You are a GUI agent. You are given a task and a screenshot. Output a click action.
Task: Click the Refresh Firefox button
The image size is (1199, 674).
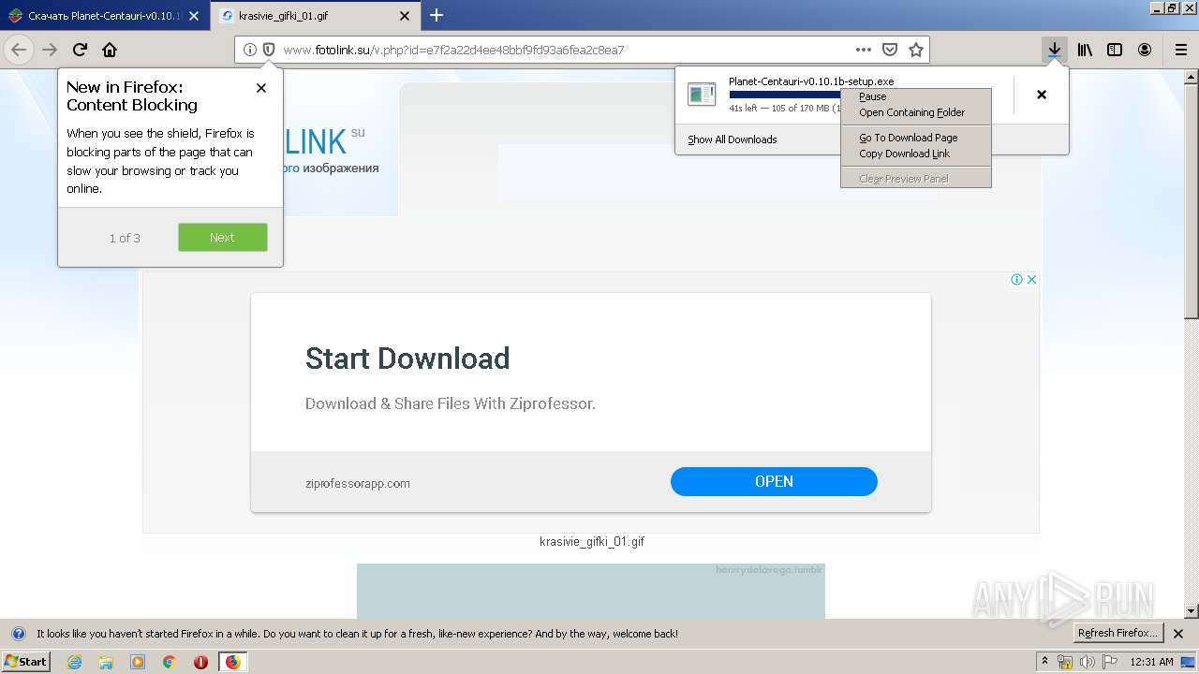tap(1118, 634)
